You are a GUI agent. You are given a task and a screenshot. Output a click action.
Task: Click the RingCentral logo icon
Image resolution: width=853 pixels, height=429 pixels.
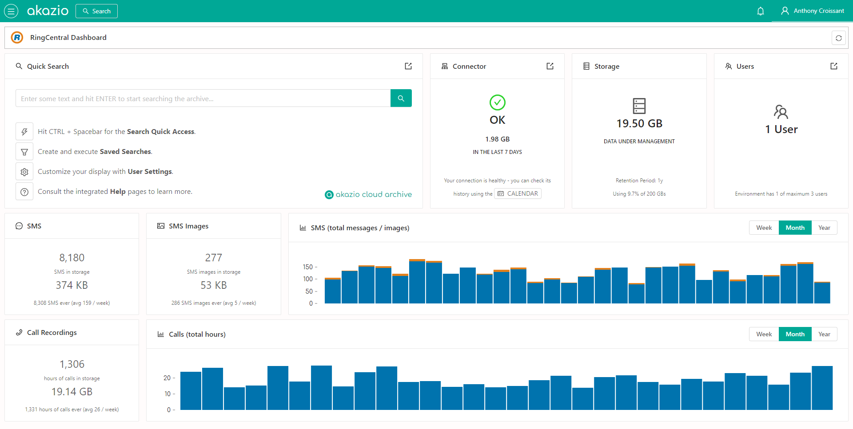coord(17,37)
